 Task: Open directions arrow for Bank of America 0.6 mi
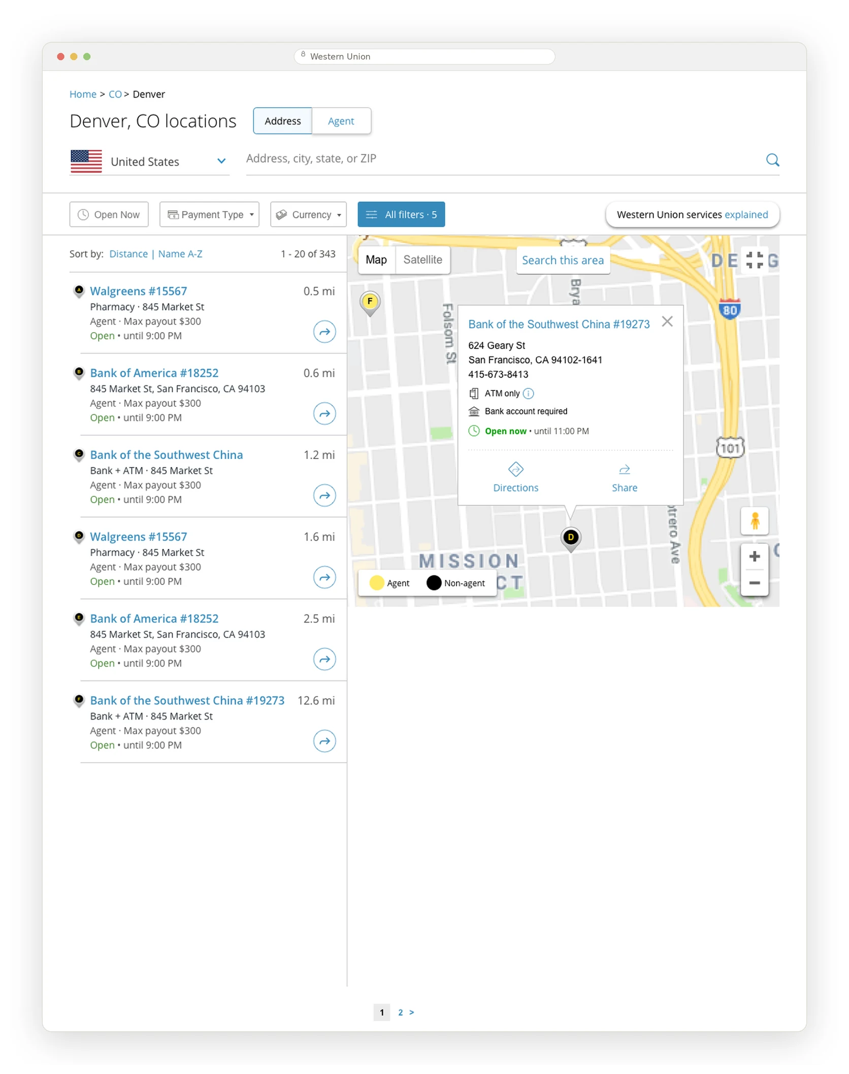[324, 413]
